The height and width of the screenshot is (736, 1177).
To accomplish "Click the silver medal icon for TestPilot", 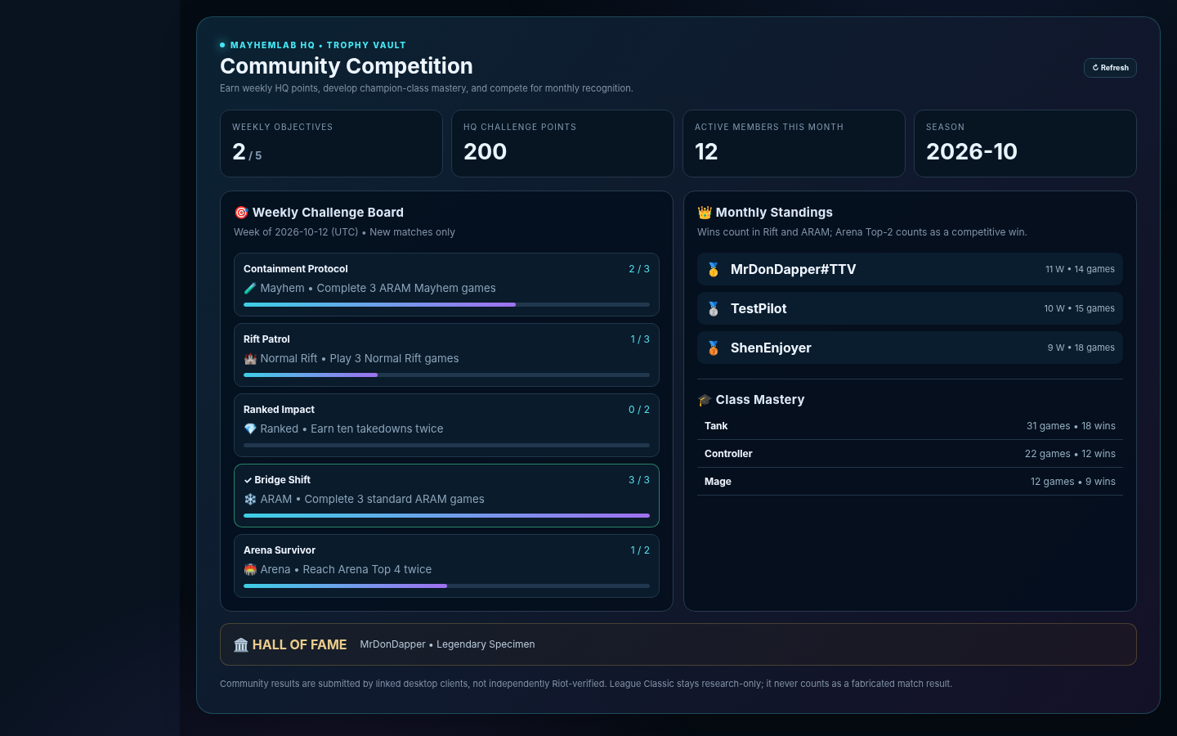I will point(714,309).
